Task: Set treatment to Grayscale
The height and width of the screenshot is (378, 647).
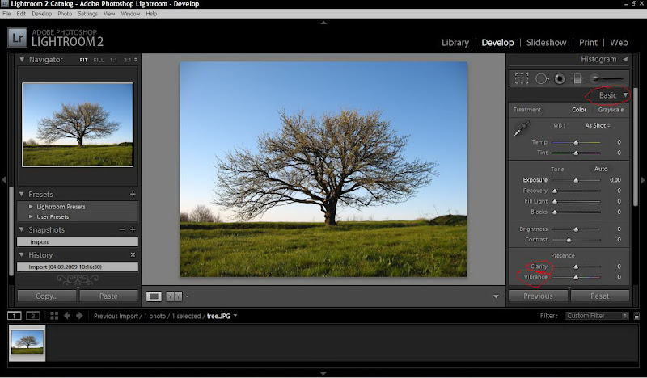Action: tap(611, 110)
